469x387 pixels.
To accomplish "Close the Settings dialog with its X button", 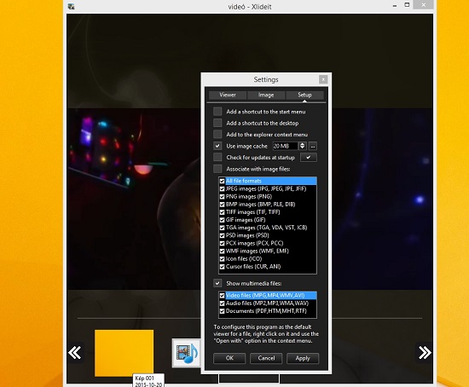I will tap(323, 79).
